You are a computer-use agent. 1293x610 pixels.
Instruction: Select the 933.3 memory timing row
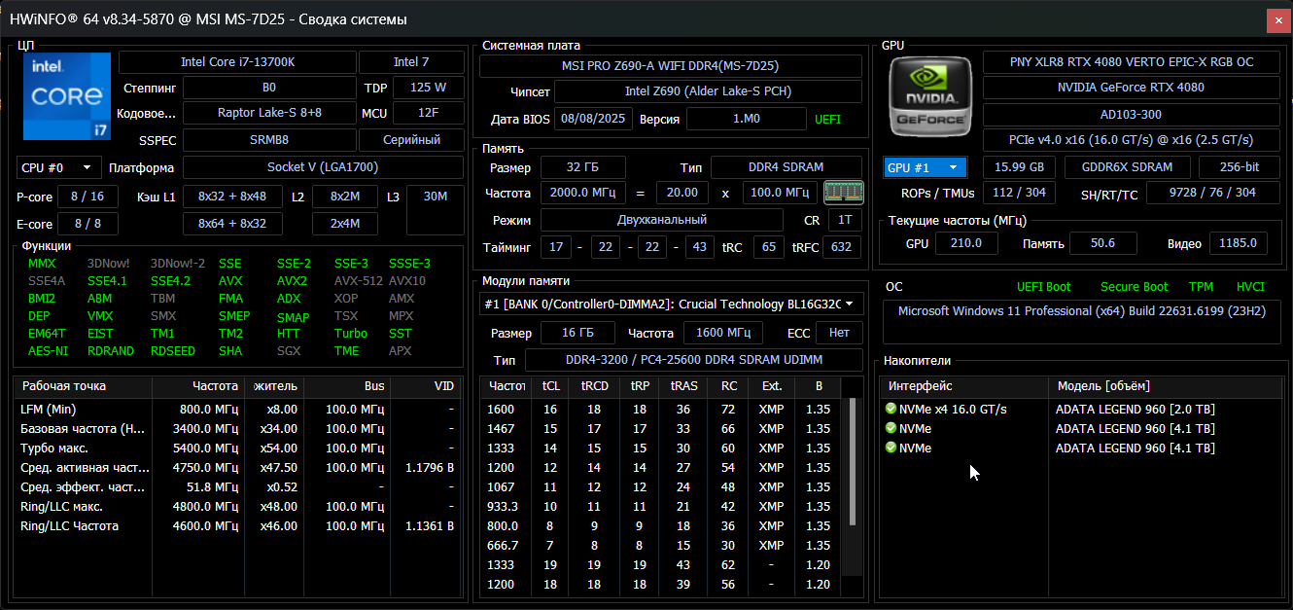(663, 506)
